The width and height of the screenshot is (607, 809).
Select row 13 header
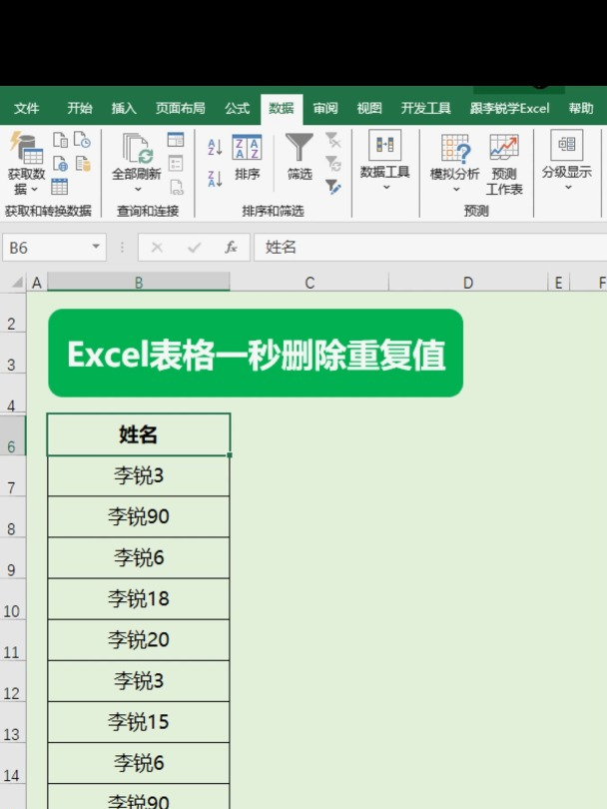tap(12, 723)
